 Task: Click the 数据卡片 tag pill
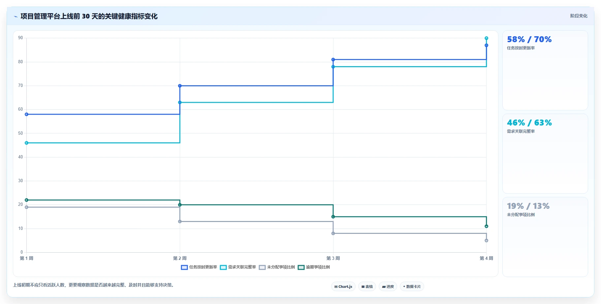(x=412, y=287)
